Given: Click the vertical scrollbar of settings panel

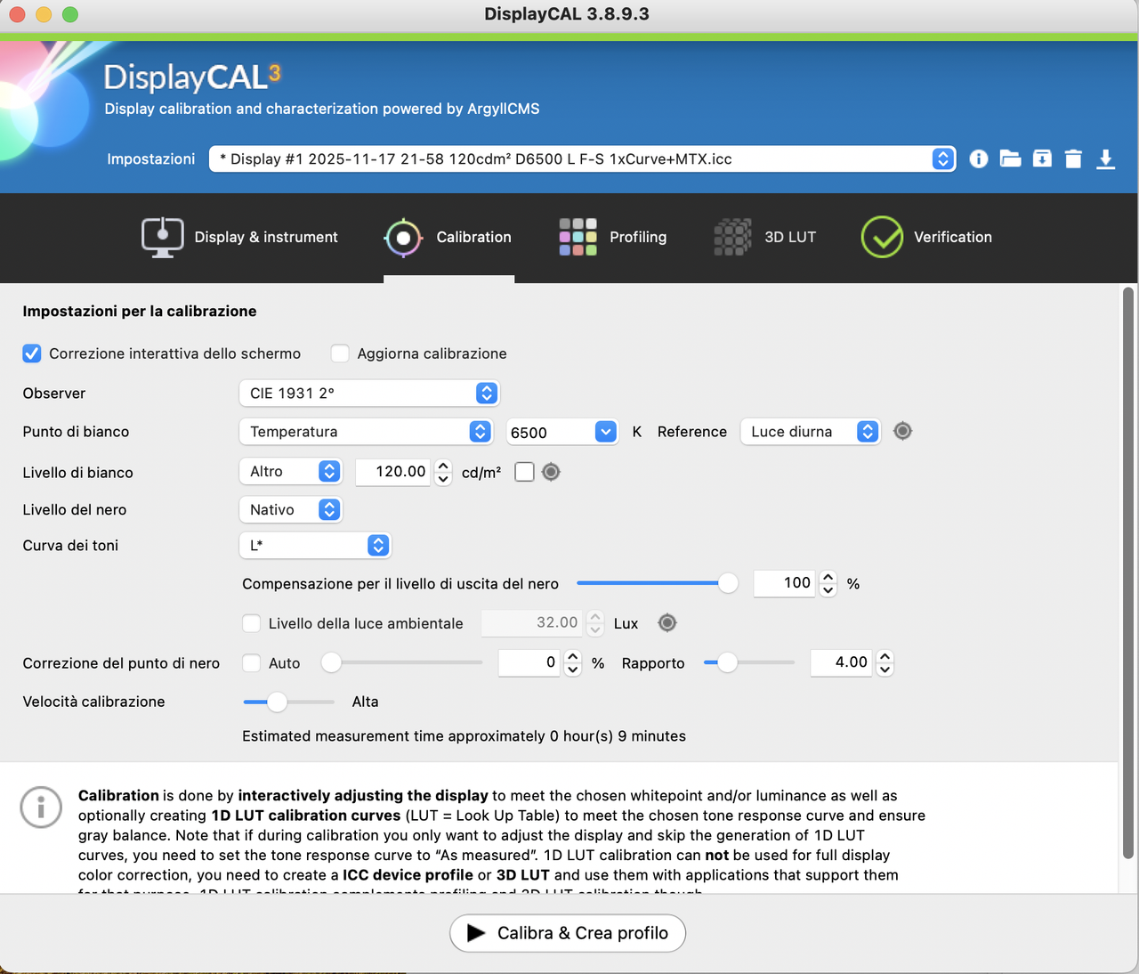Looking at the screenshot, I should click(x=1128, y=572).
